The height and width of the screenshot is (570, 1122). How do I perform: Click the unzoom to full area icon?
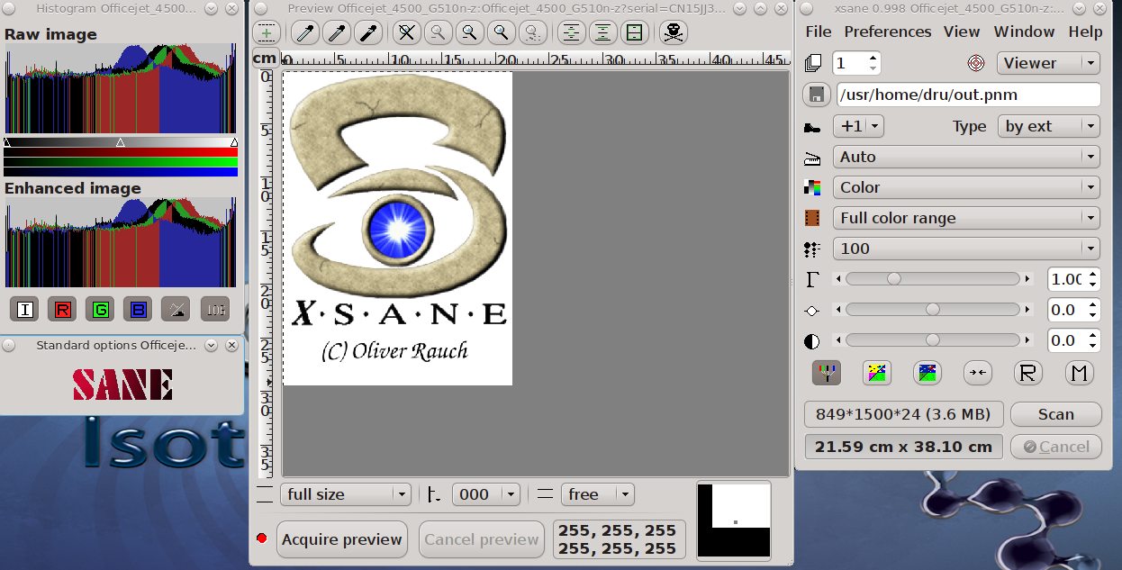click(x=407, y=33)
